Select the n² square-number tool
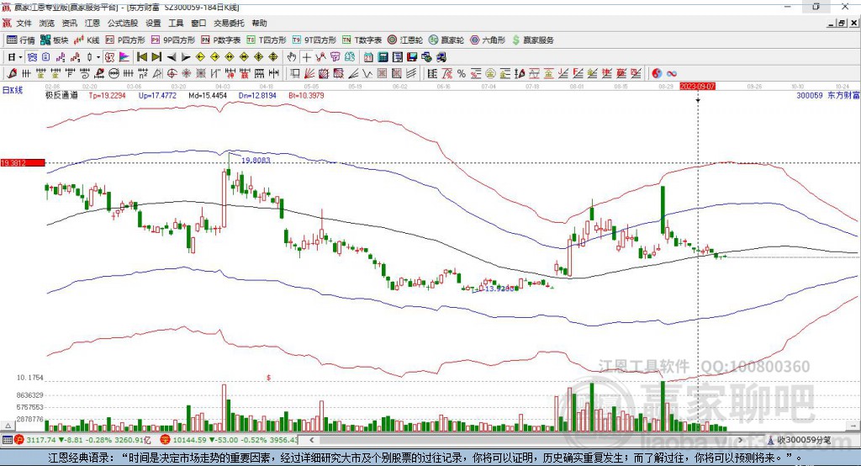Image resolution: width=861 pixels, height=466 pixels. 143,73
